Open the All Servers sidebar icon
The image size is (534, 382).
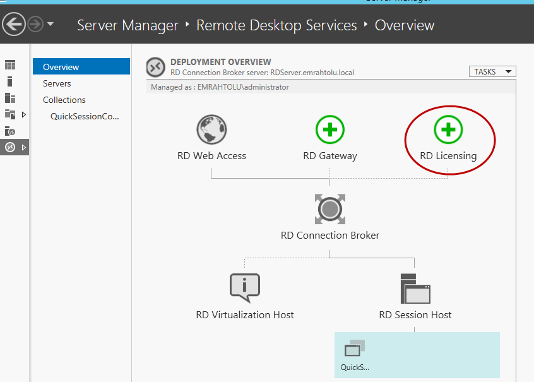point(10,98)
